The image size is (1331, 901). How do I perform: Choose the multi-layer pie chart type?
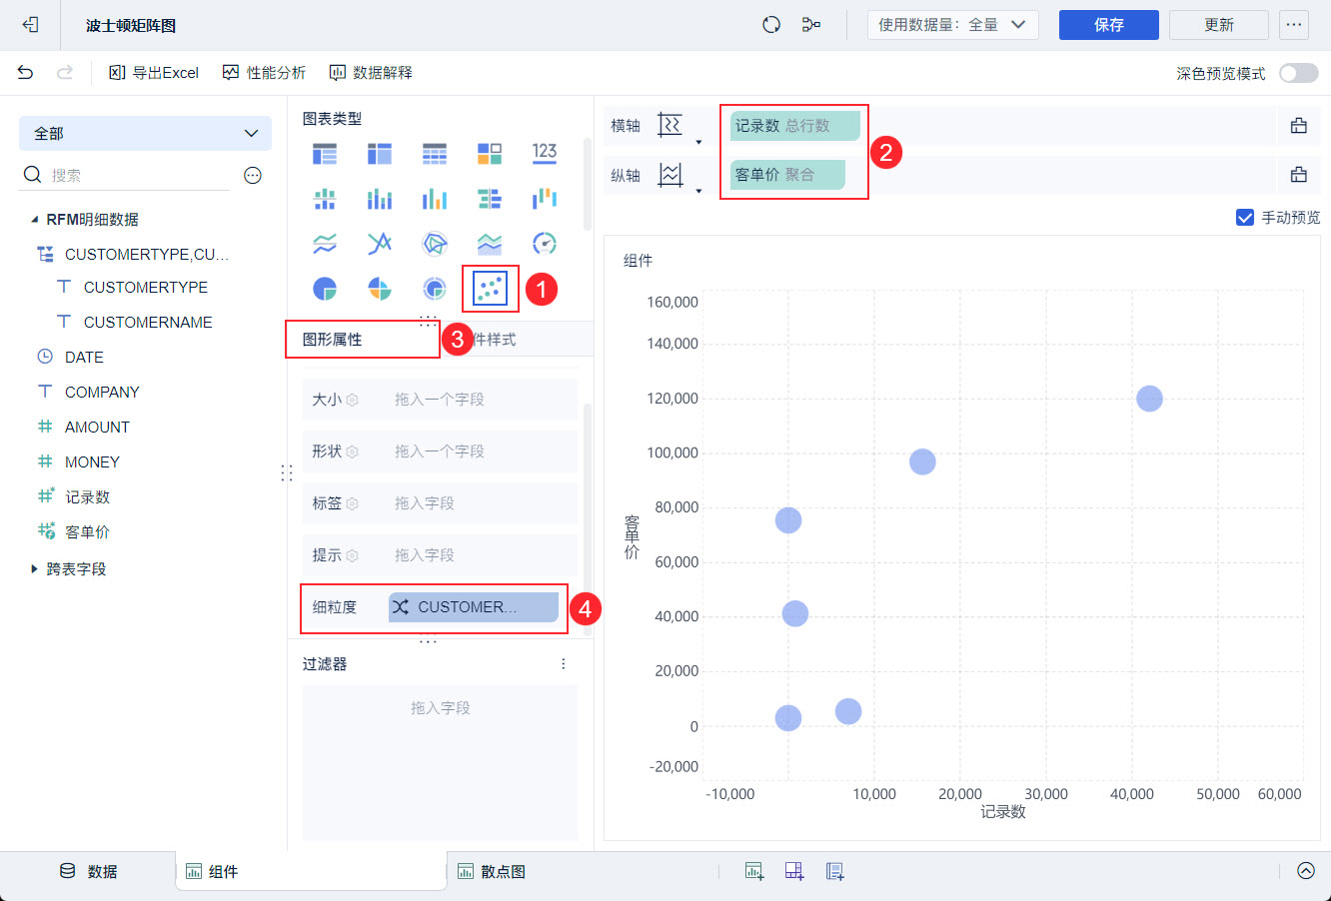pyautogui.click(x=435, y=289)
